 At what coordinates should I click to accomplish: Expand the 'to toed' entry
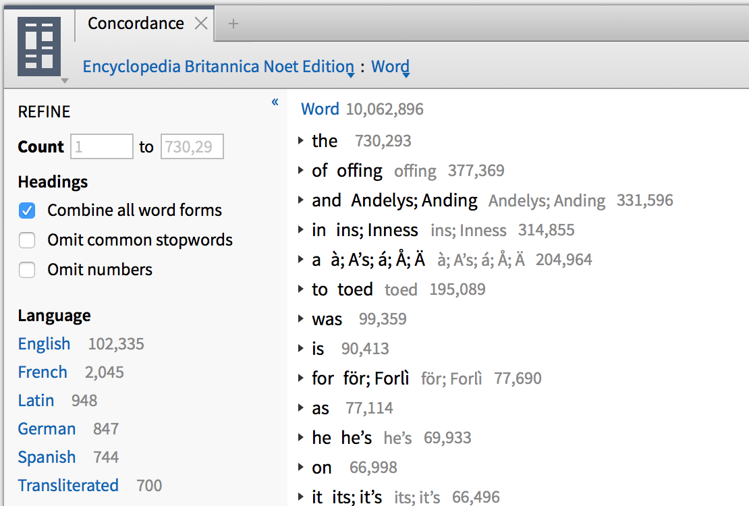(300, 289)
